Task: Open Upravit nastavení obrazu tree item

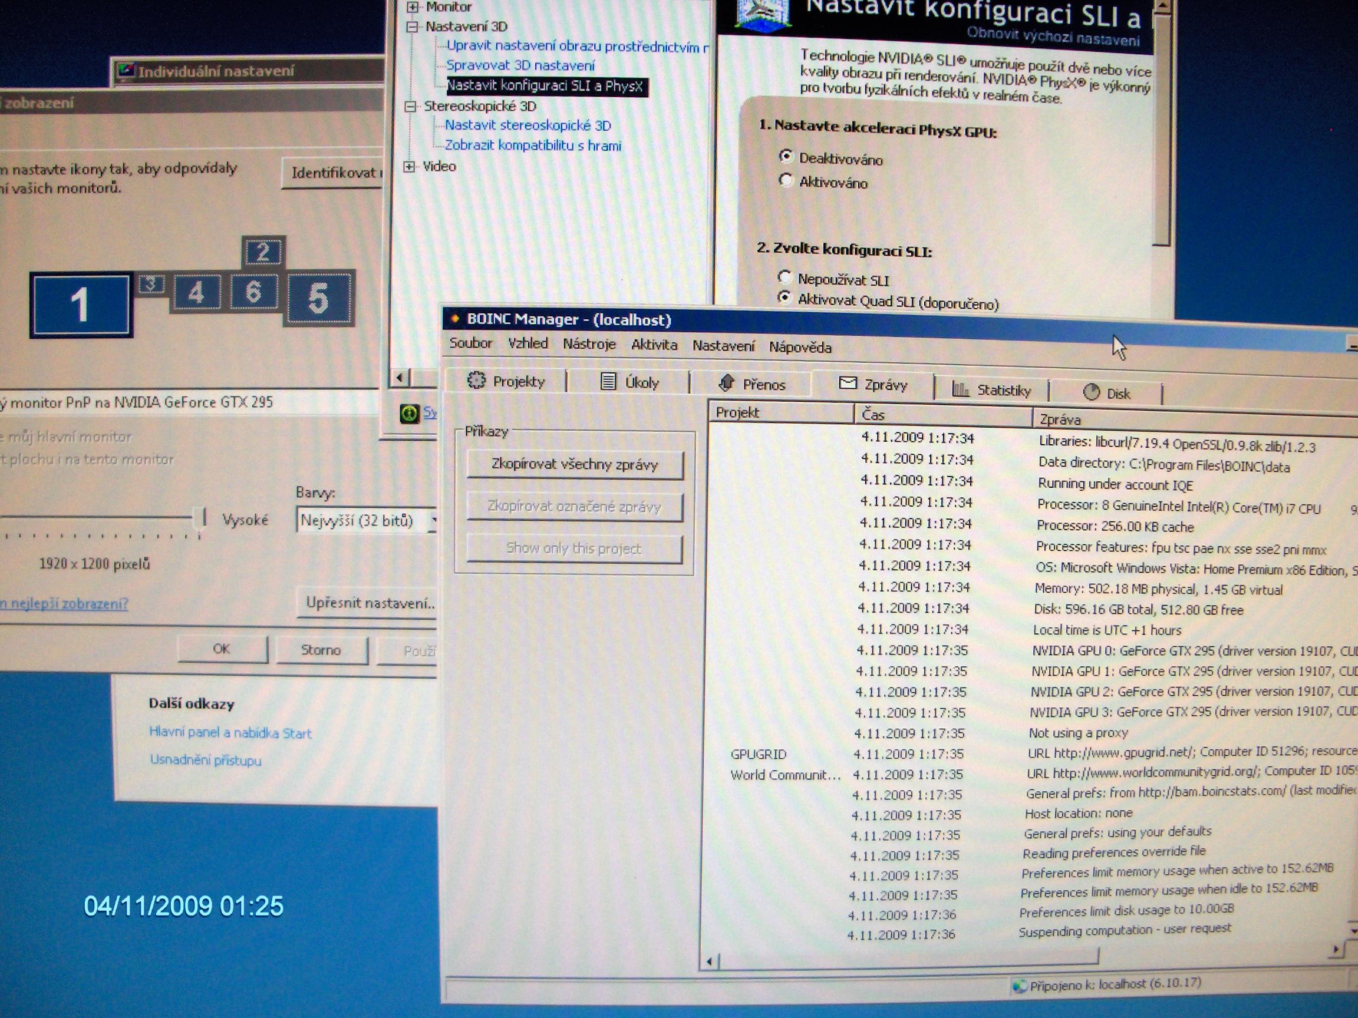Action: pyautogui.click(x=577, y=46)
